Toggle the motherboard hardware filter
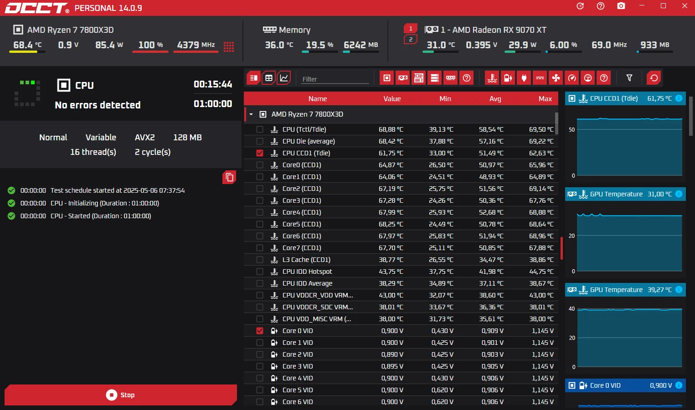This screenshot has width=695, height=410. (x=419, y=78)
